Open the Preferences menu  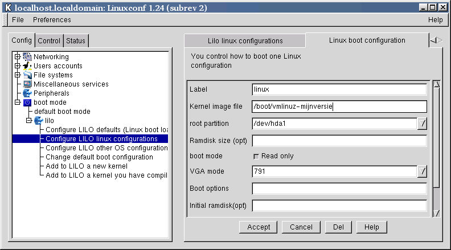tap(52, 20)
